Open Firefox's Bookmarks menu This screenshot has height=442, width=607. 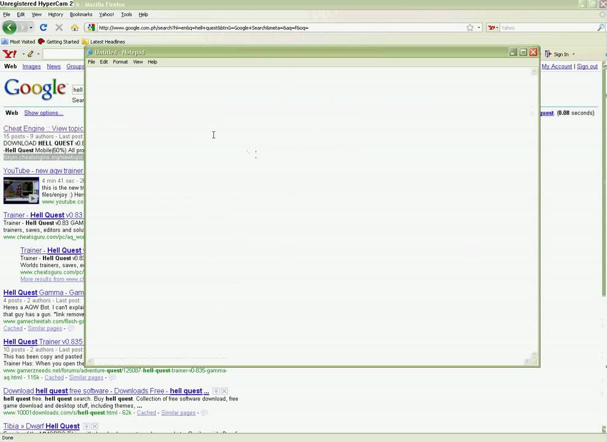click(81, 14)
